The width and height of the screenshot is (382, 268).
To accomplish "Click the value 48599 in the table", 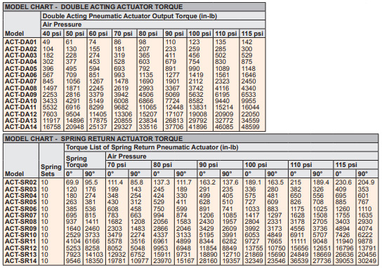I will click(x=251, y=127).
